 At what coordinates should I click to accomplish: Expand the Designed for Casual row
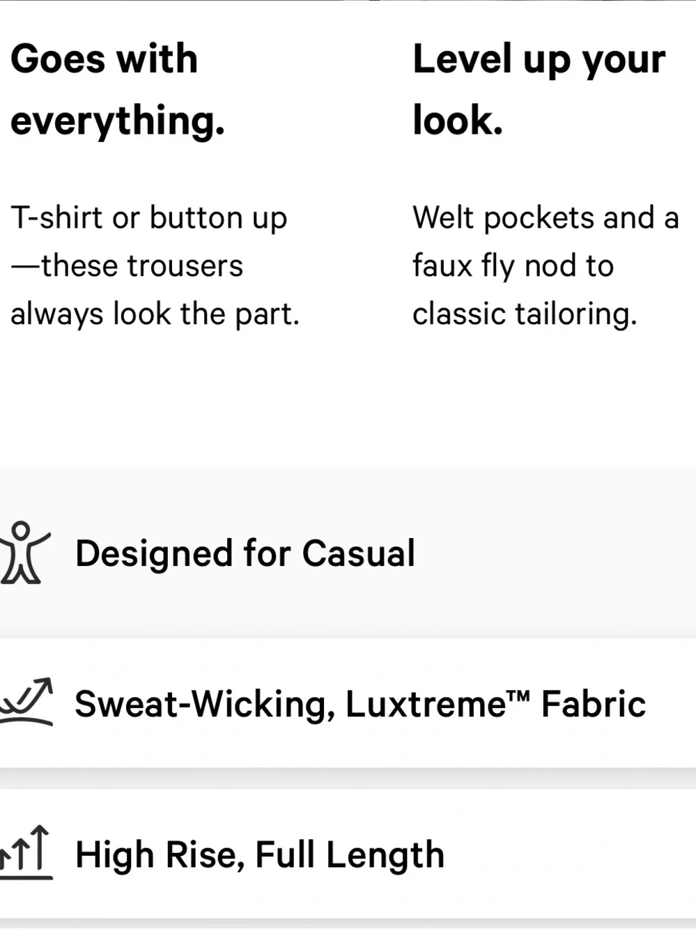click(348, 552)
